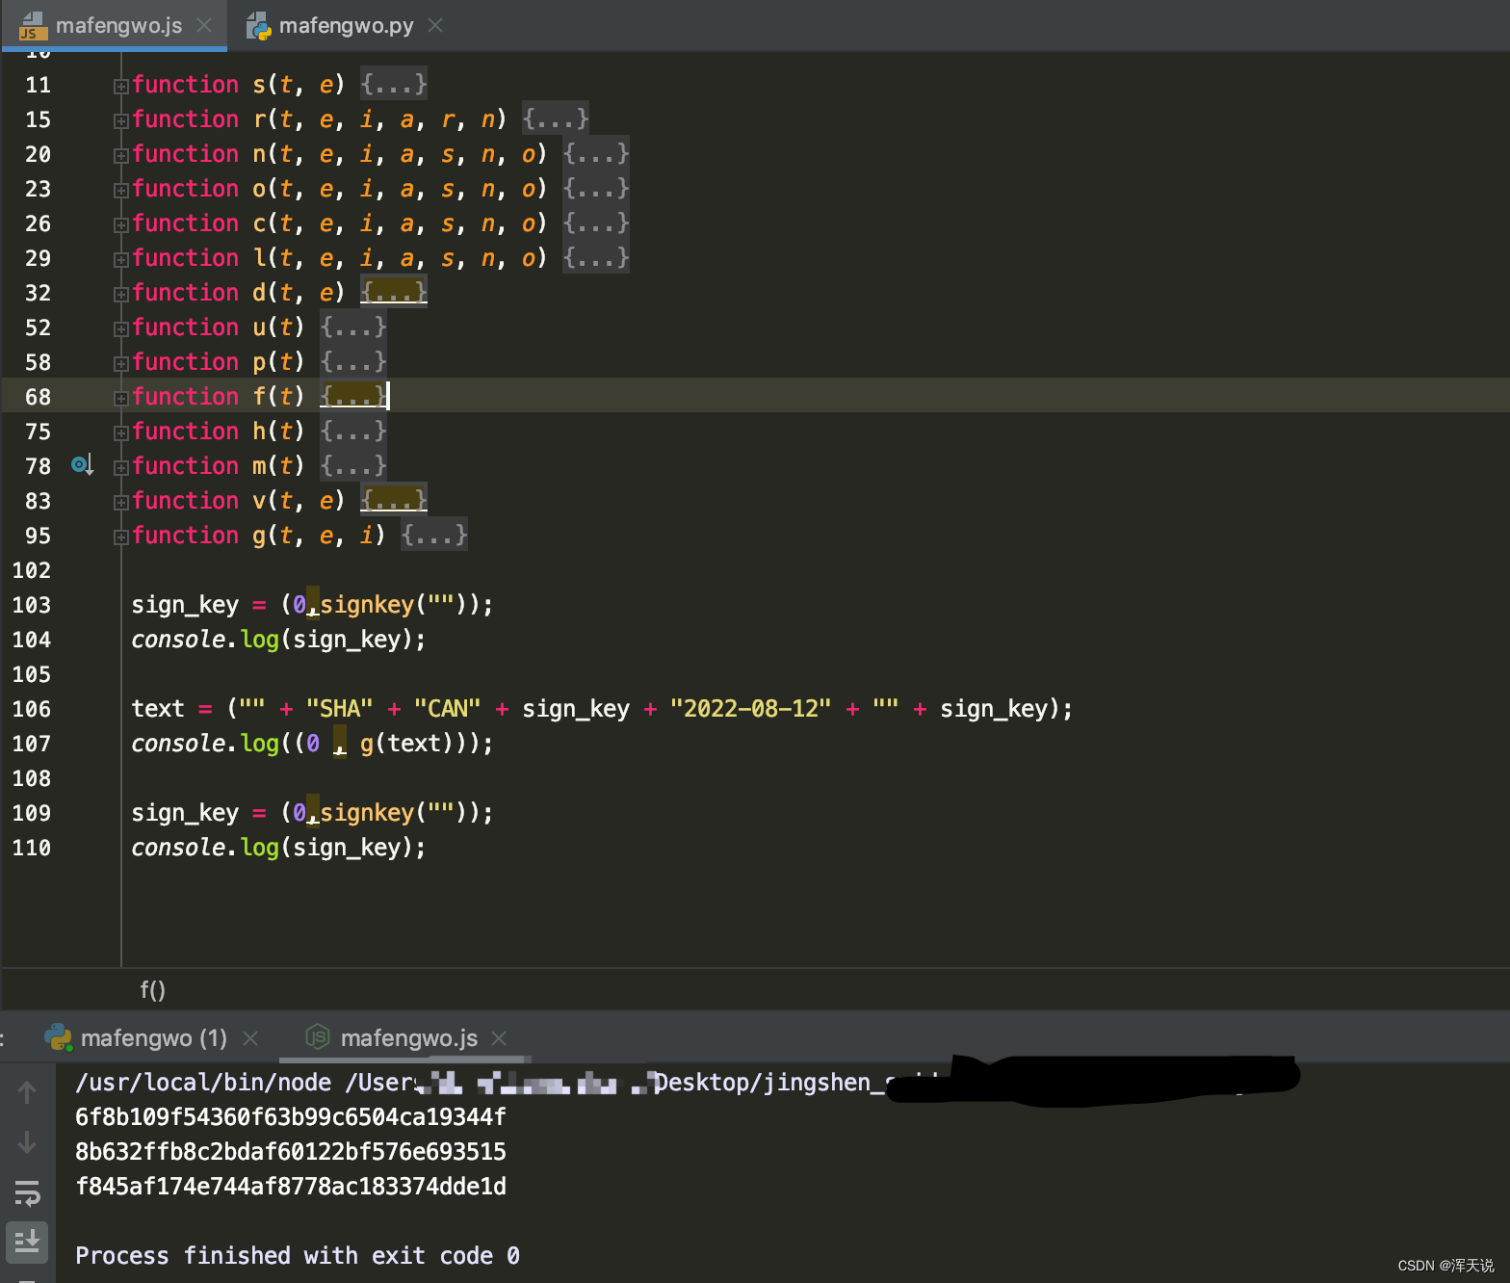Switch to the mafengwo.py editor tab

346,25
